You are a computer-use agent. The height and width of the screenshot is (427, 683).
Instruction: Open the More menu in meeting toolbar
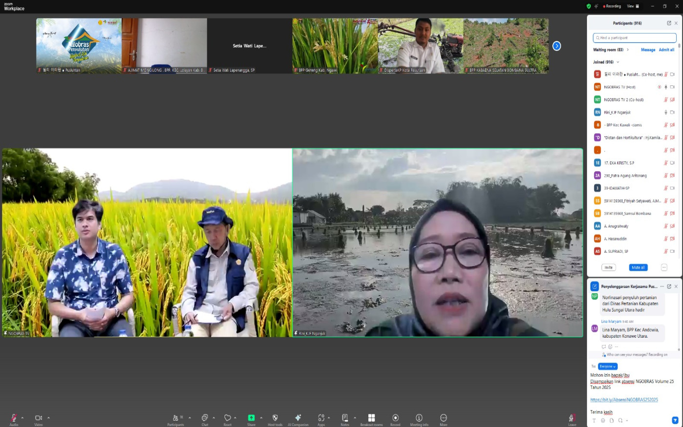pyautogui.click(x=443, y=418)
